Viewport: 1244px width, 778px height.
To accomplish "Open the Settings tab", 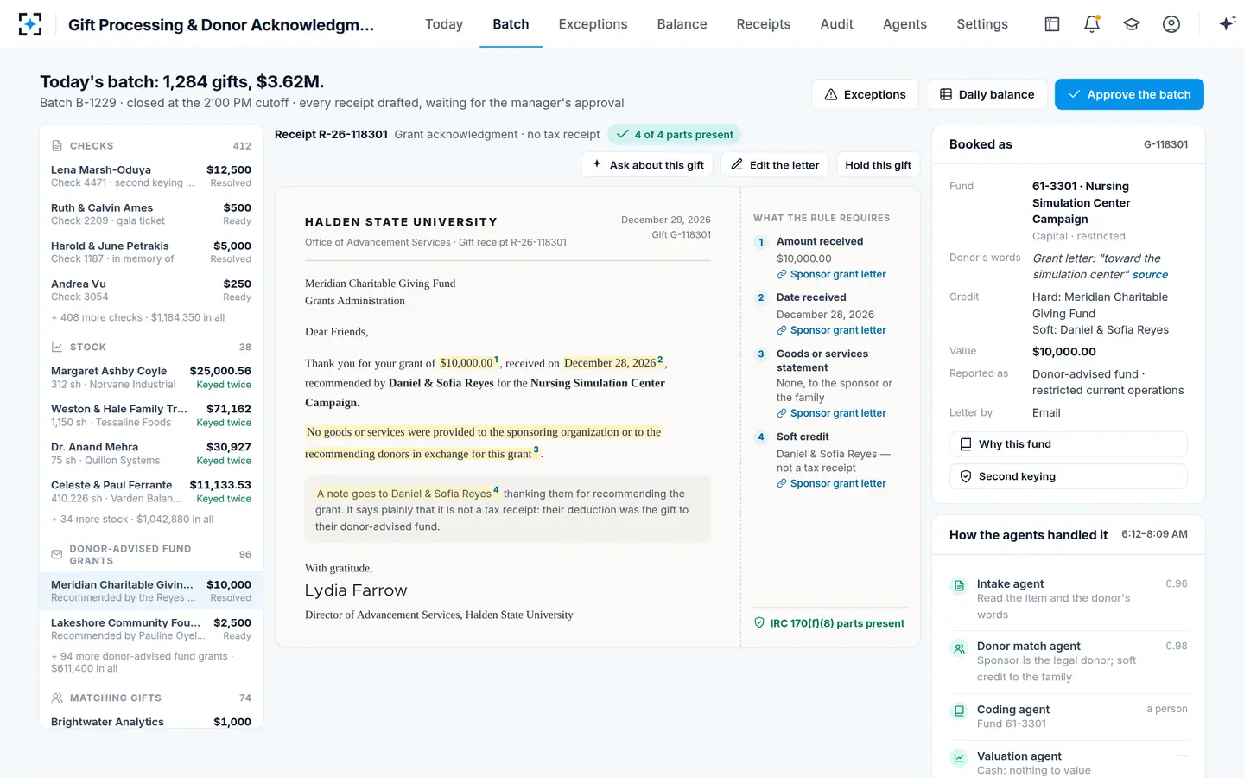I will click(x=982, y=24).
